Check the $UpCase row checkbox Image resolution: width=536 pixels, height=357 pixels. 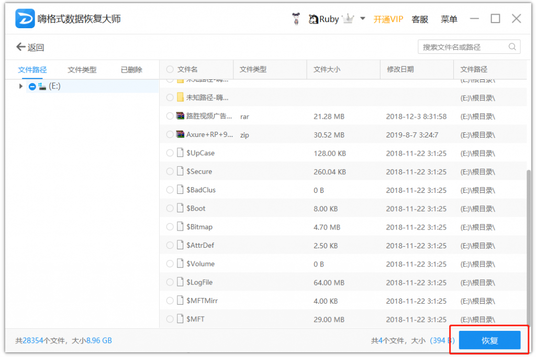tap(170, 153)
